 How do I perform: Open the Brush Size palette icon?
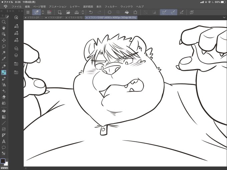16,40
